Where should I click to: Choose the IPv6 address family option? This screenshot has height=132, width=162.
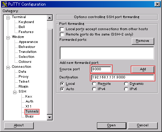click(x=126, y=89)
